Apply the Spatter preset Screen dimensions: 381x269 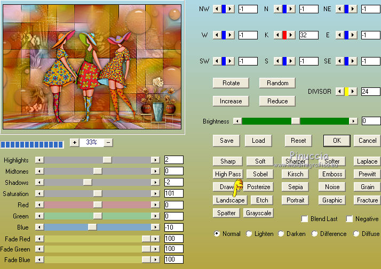(x=226, y=213)
